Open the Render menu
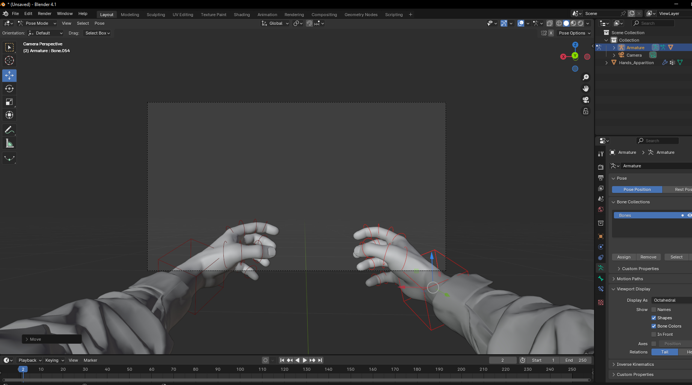 pyautogui.click(x=45, y=14)
